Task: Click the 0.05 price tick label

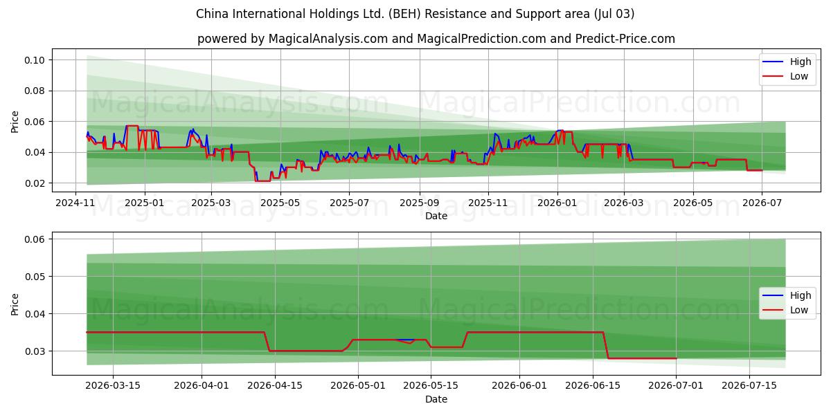Action: pos(35,277)
